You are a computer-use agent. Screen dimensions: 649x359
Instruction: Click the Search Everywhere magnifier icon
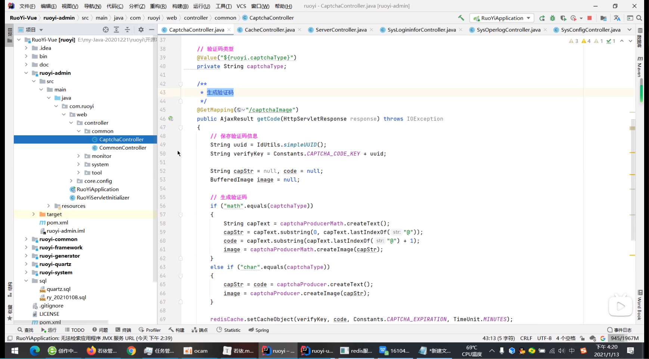pyautogui.click(x=639, y=18)
